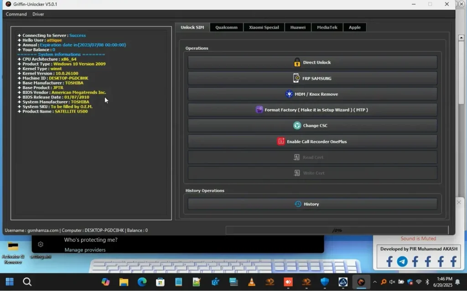Go to the MediaTek tab
Viewport: 467px width, 291px height.
[x=327, y=27]
